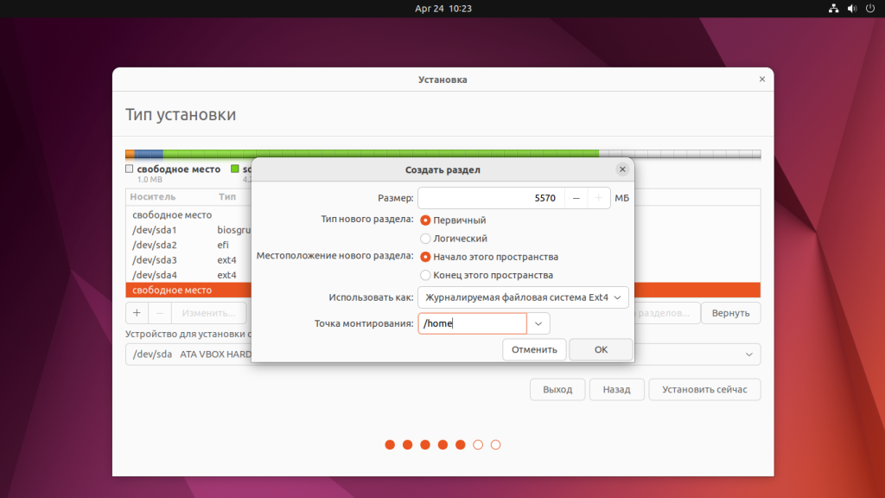The width and height of the screenshot is (885, 498).
Task: Open the Использовать как filesystem dropdown
Action: coord(523,298)
